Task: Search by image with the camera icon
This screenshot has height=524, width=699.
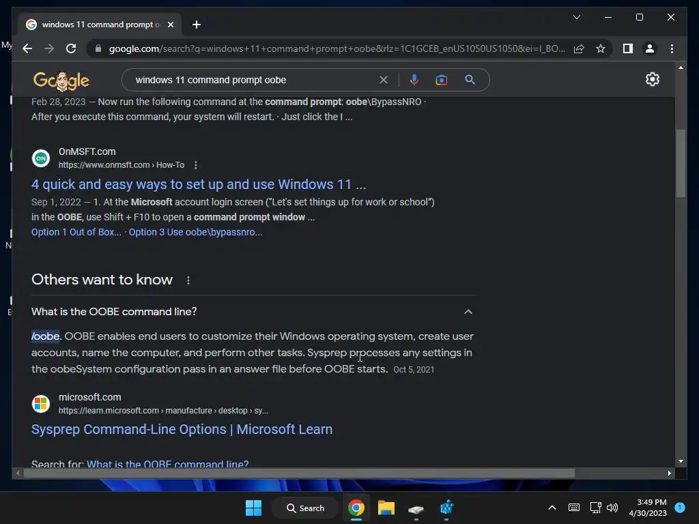Action: click(x=442, y=80)
